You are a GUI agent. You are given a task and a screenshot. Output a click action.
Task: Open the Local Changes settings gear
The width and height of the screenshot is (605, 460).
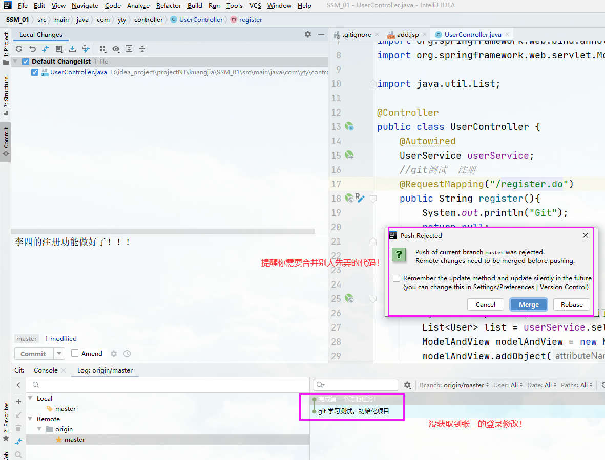(x=307, y=34)
